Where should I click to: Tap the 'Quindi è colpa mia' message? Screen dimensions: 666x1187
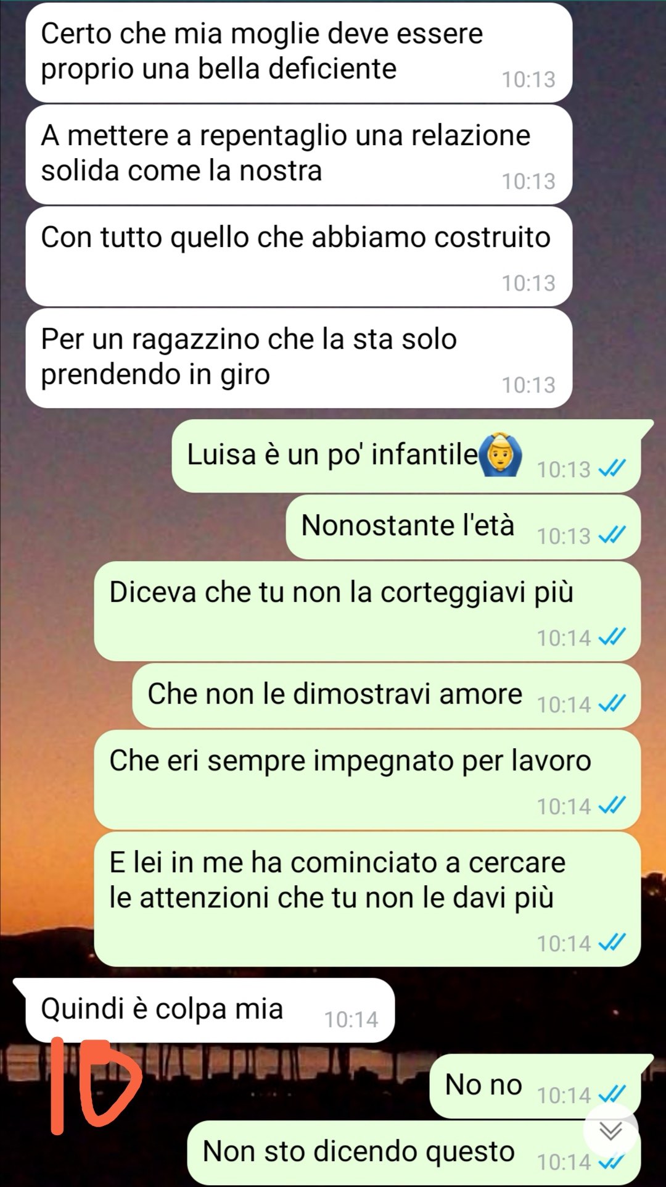click(x=210, y=1010)
